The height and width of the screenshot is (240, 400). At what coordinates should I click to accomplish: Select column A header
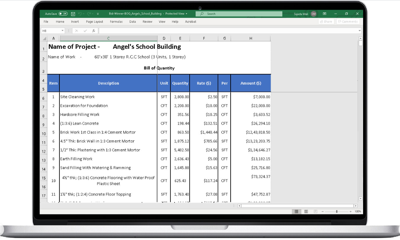[53, 38]
